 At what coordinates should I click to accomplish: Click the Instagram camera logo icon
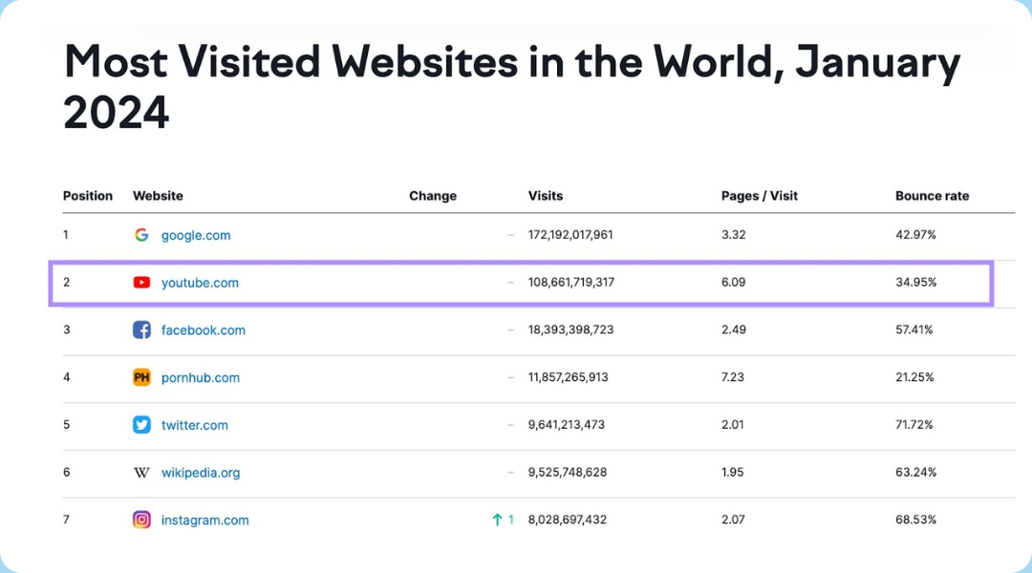pyautogui.click(x=141, y=520)
